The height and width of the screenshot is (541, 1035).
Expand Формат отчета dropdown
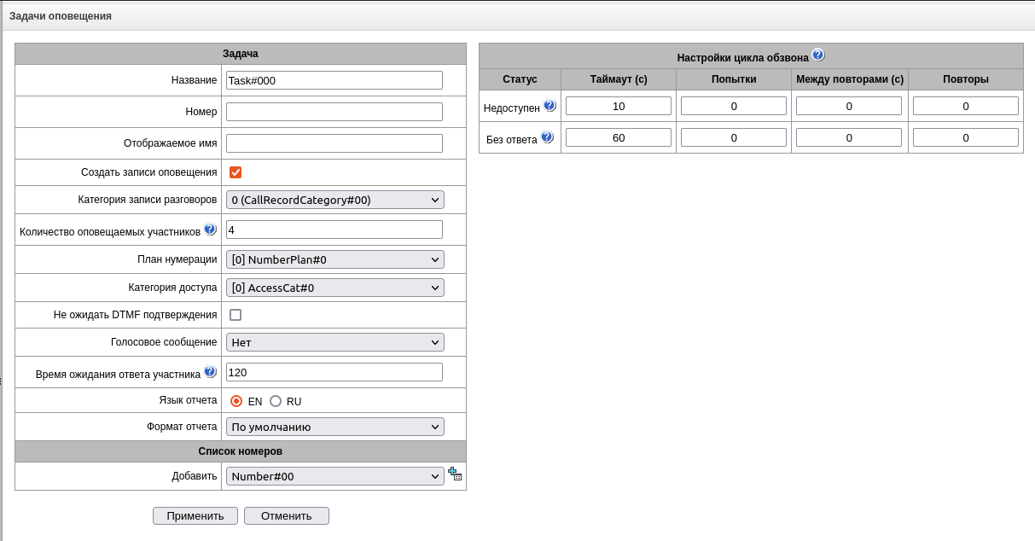tap(335, 427)
